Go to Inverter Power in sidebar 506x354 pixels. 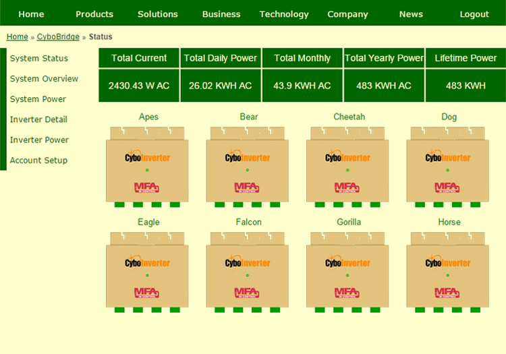pos(39,140)
